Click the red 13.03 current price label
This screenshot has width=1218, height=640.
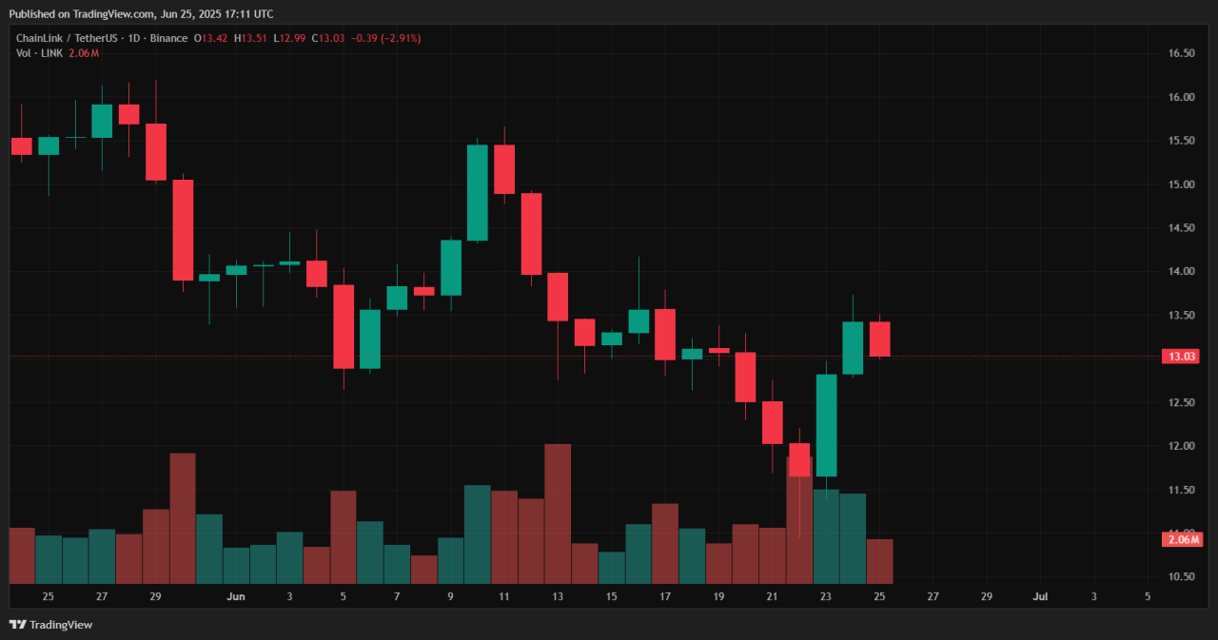pyautogui.click(x=1182, y=357)
